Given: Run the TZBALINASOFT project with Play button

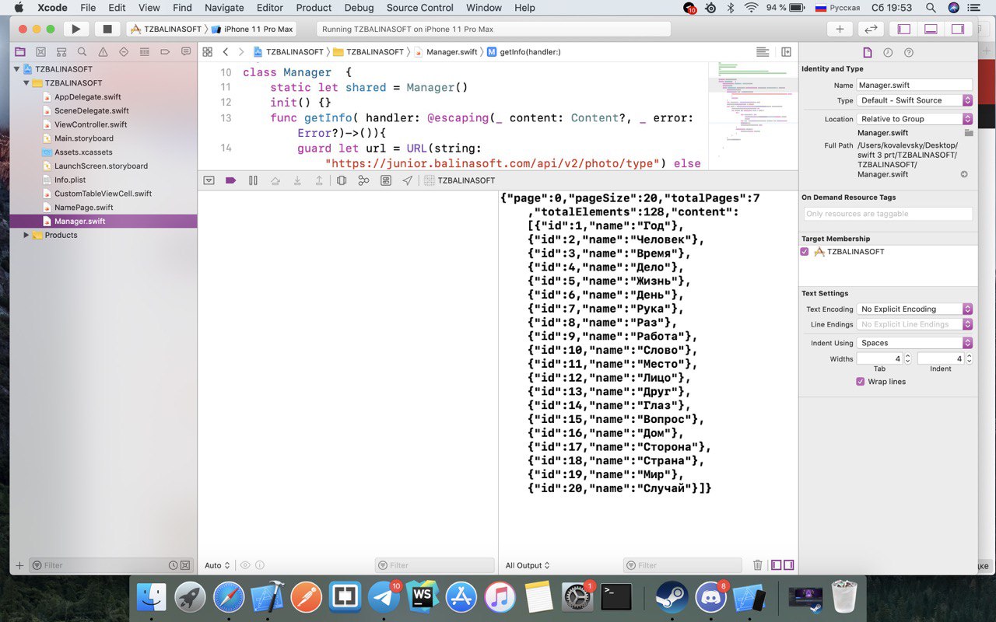Looking at the screenshot, I should [x=75, y=29].
